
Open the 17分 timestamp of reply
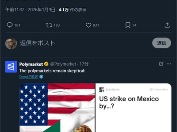click(84, 64)
